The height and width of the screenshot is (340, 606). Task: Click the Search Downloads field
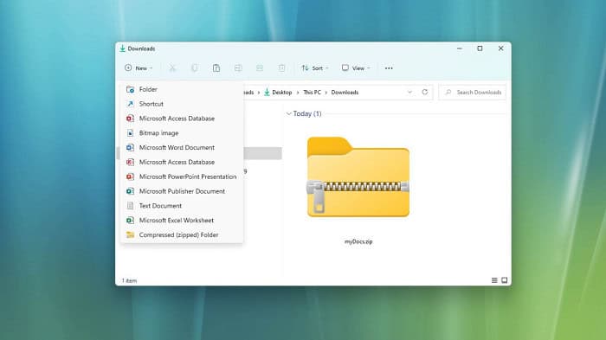(473, 93)
